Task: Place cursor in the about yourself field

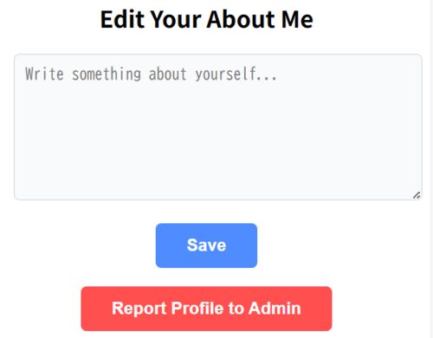Action: tap(218, 127)
